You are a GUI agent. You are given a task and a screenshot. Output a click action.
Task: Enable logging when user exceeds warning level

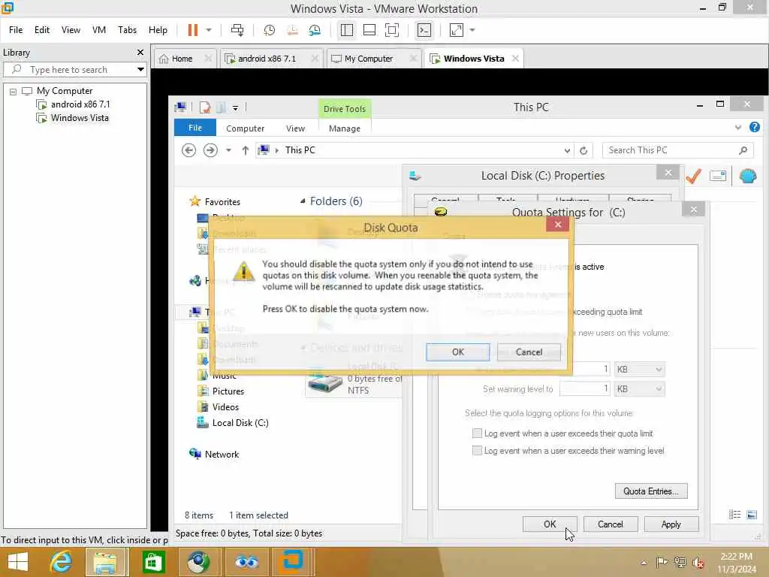point(477,451)
